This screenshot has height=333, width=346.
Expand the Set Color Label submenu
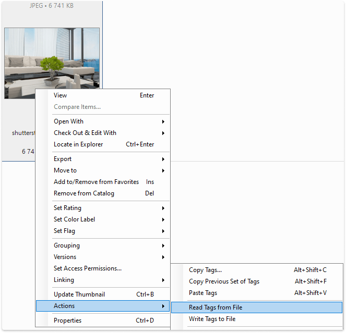tap(74, 219)
